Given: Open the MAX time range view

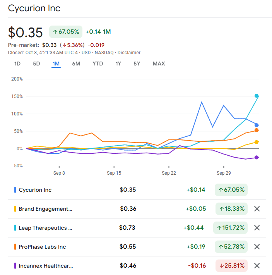Looking at the screenshot, I should coord(159,64).
